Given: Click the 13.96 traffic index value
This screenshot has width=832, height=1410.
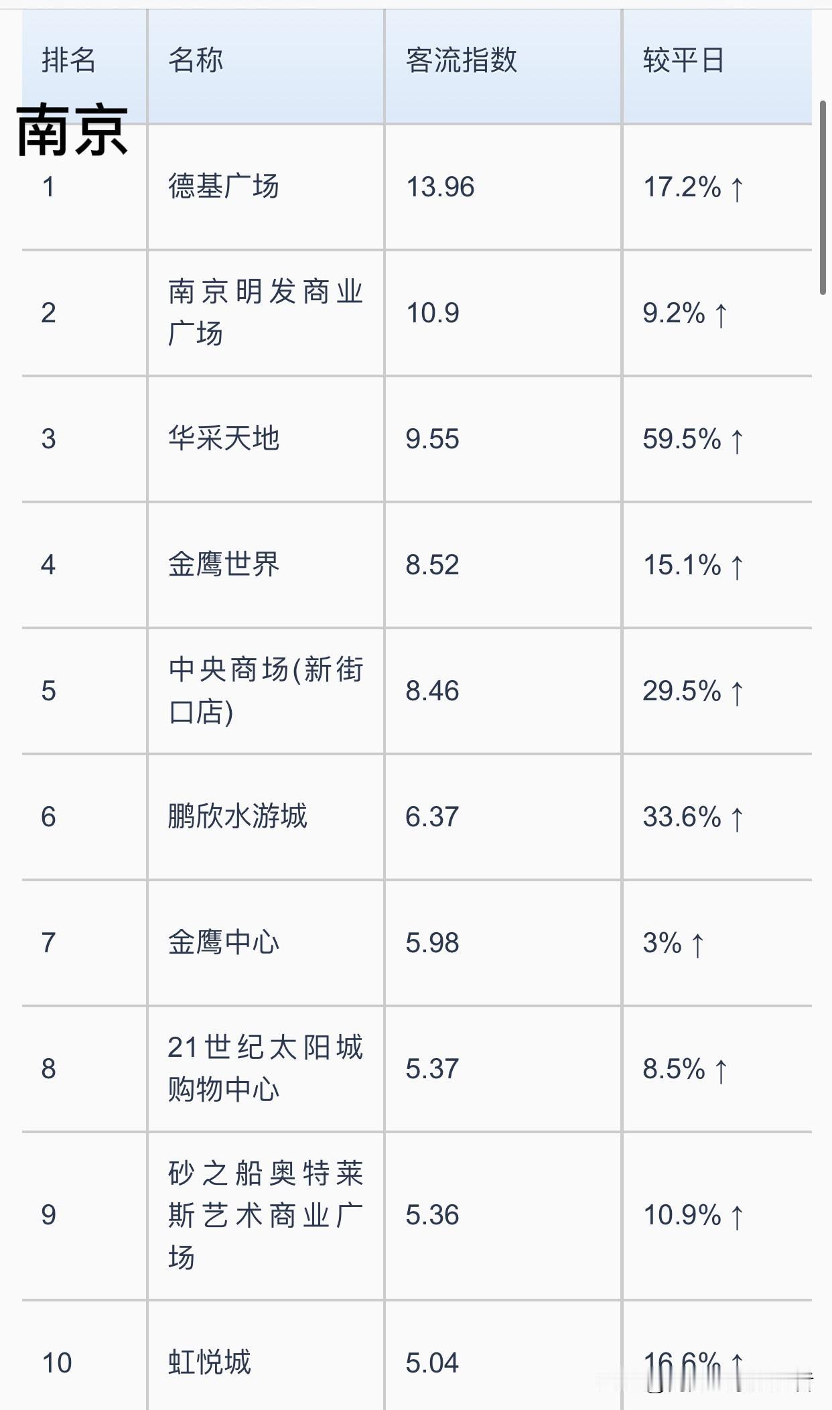Looking at the screenshot, I should (440, 187).
